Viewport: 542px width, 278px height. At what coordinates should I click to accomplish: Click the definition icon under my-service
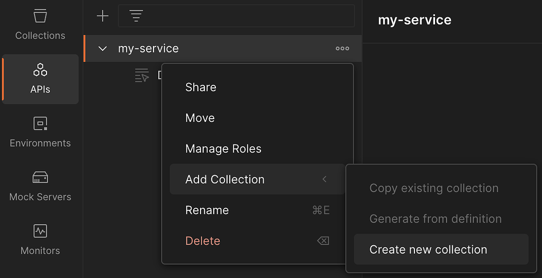pos(142,76)
